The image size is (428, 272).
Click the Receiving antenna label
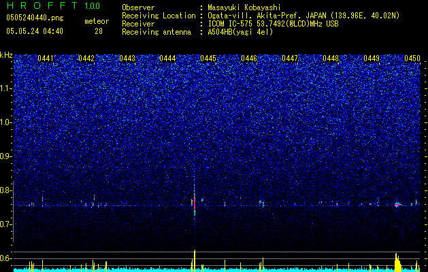[x=157, y=32]
